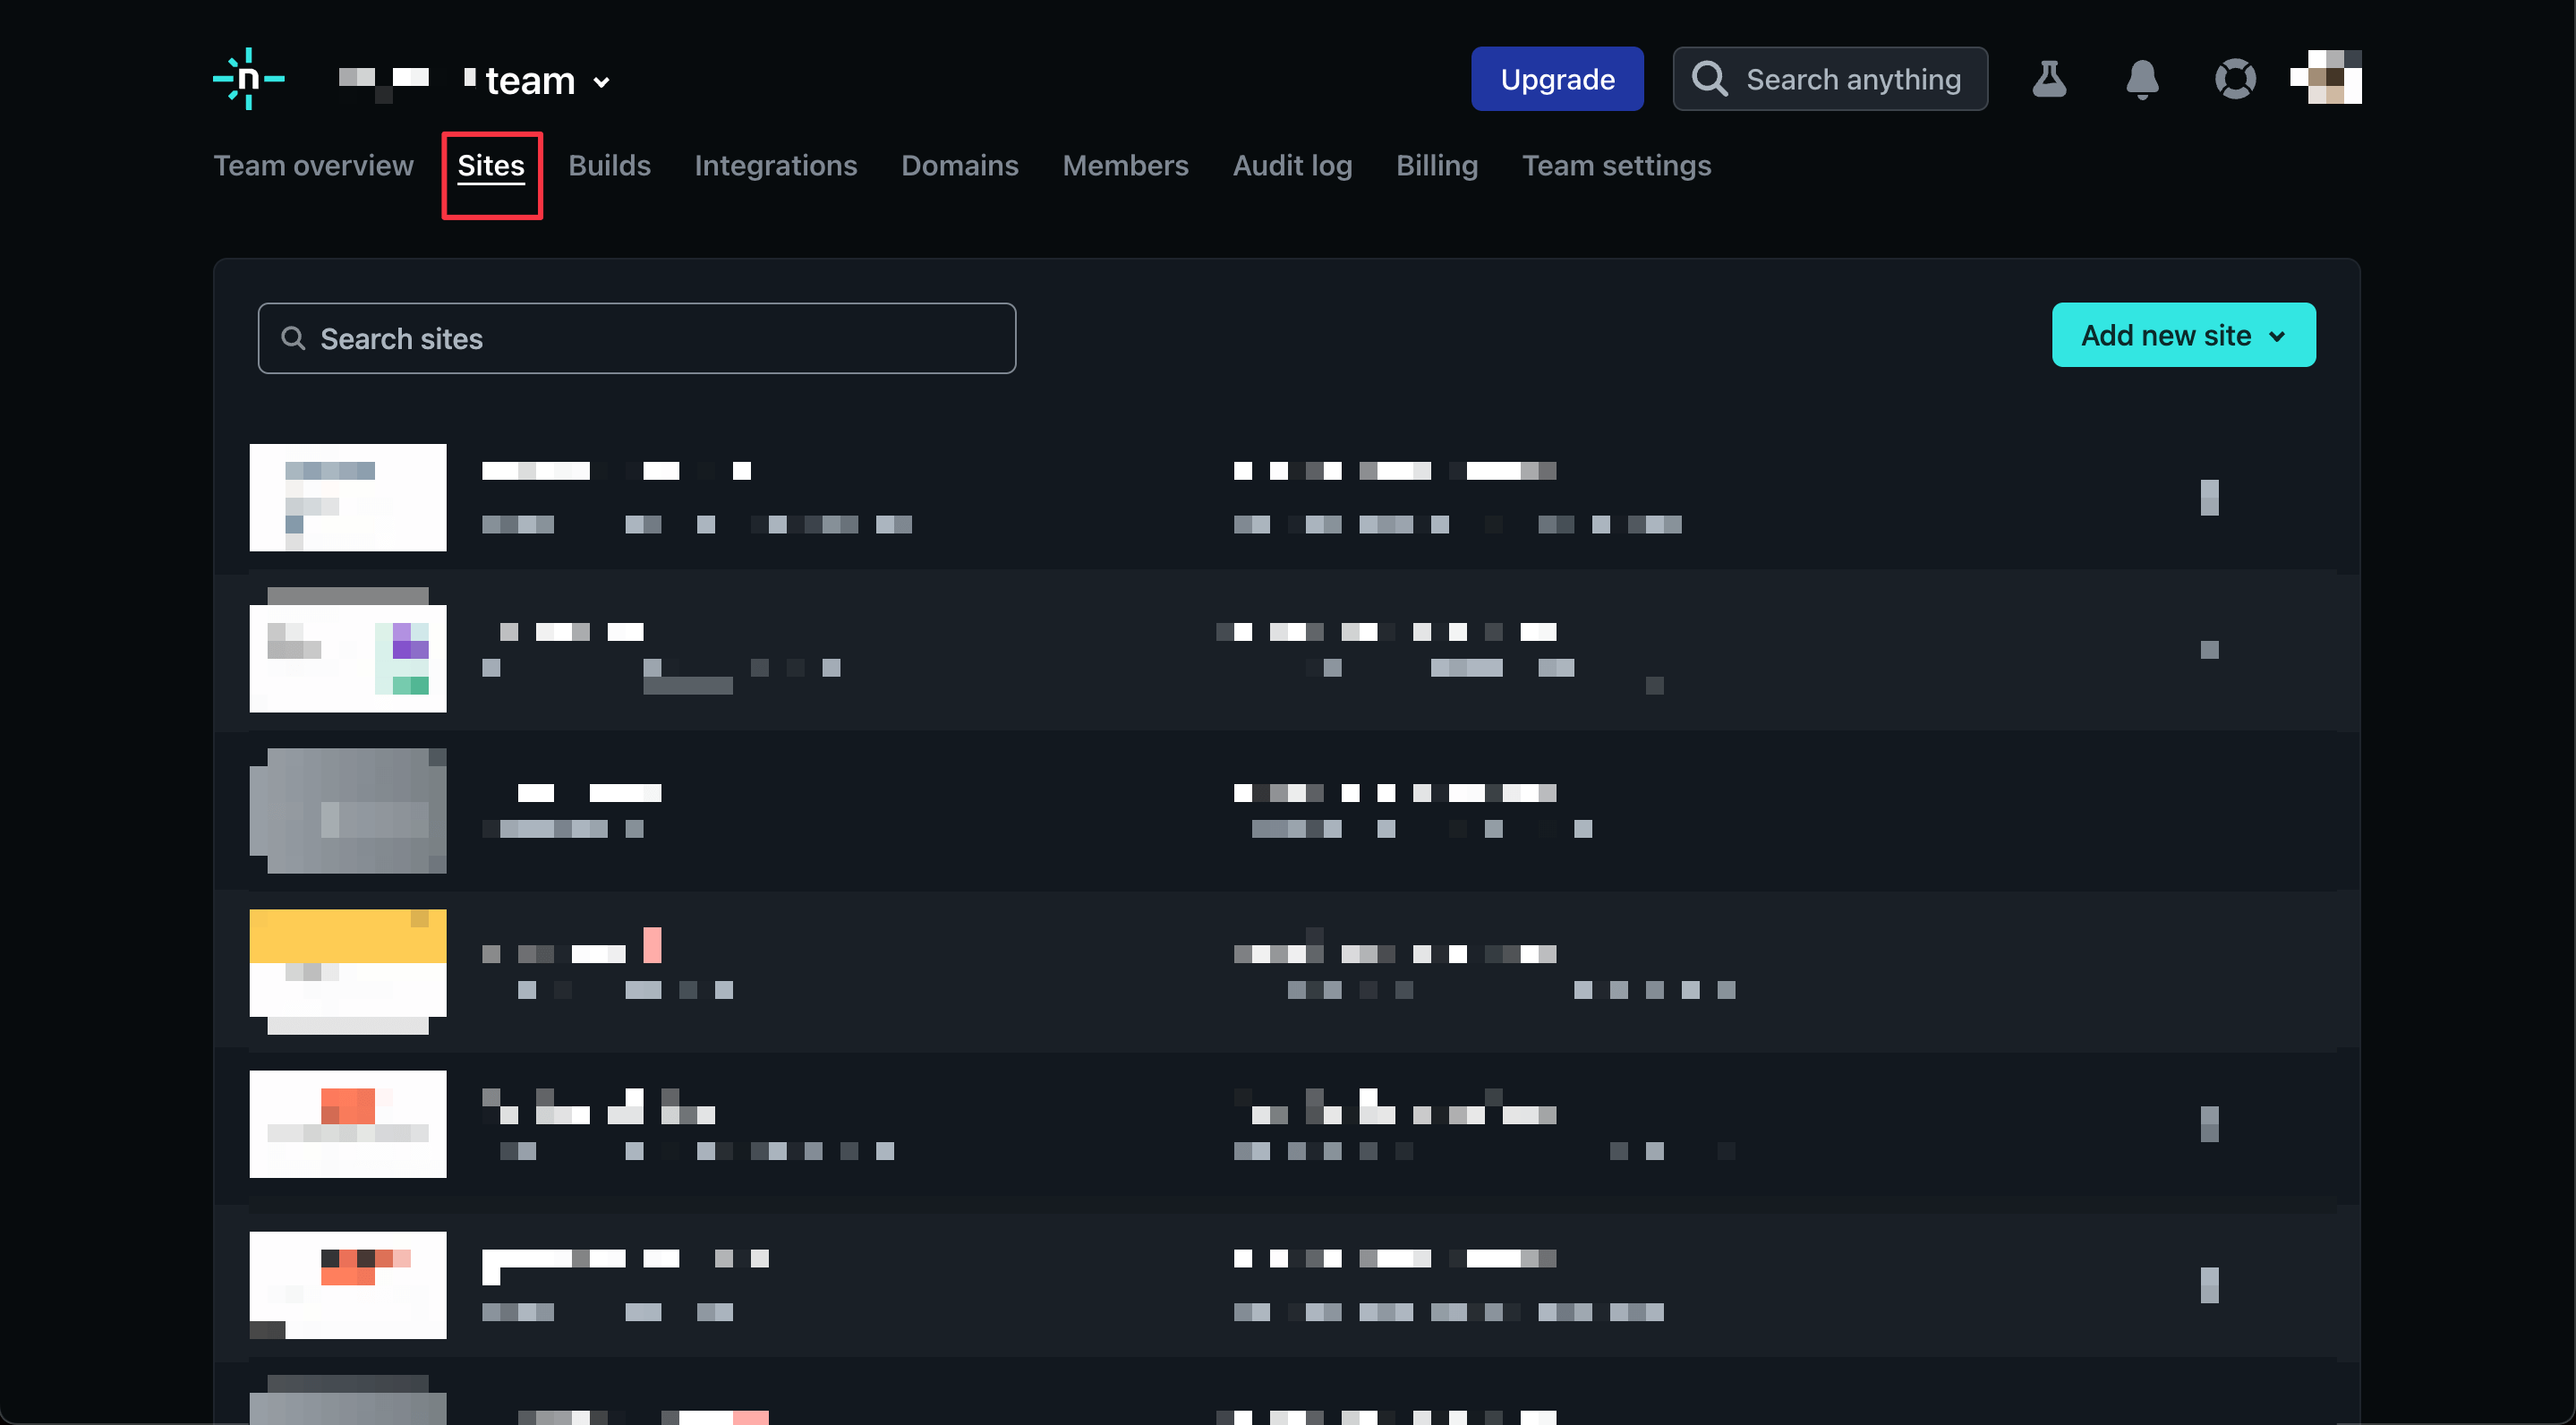2576x1425 pixels.
Task: Open the Billing tab
Action: pyautogui.click(x=1437, y=165)
